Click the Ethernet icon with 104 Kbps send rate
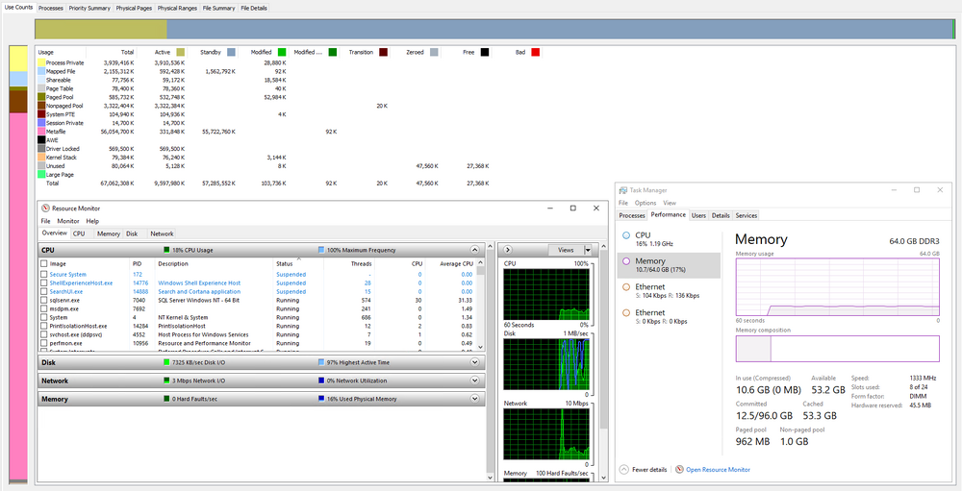962x491 pixels. coord(626,287)
